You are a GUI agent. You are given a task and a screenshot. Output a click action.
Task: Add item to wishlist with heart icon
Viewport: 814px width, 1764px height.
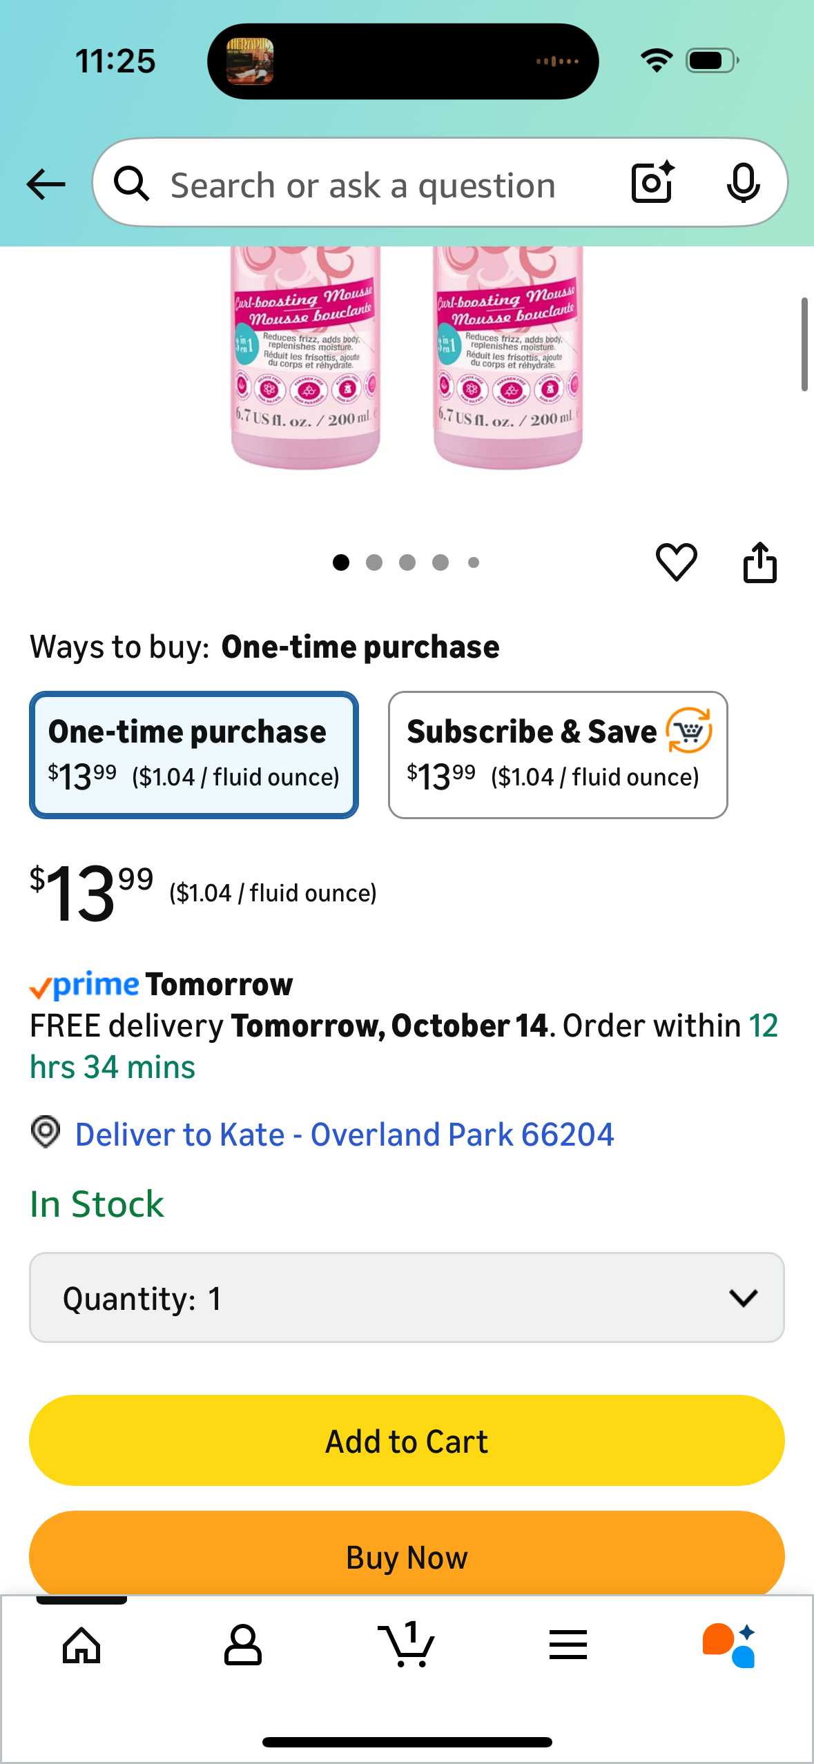[x=676, y=562]
